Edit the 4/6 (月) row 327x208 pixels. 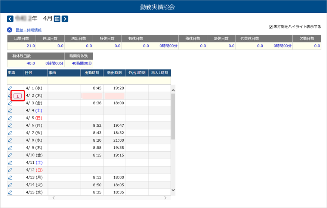10,126
